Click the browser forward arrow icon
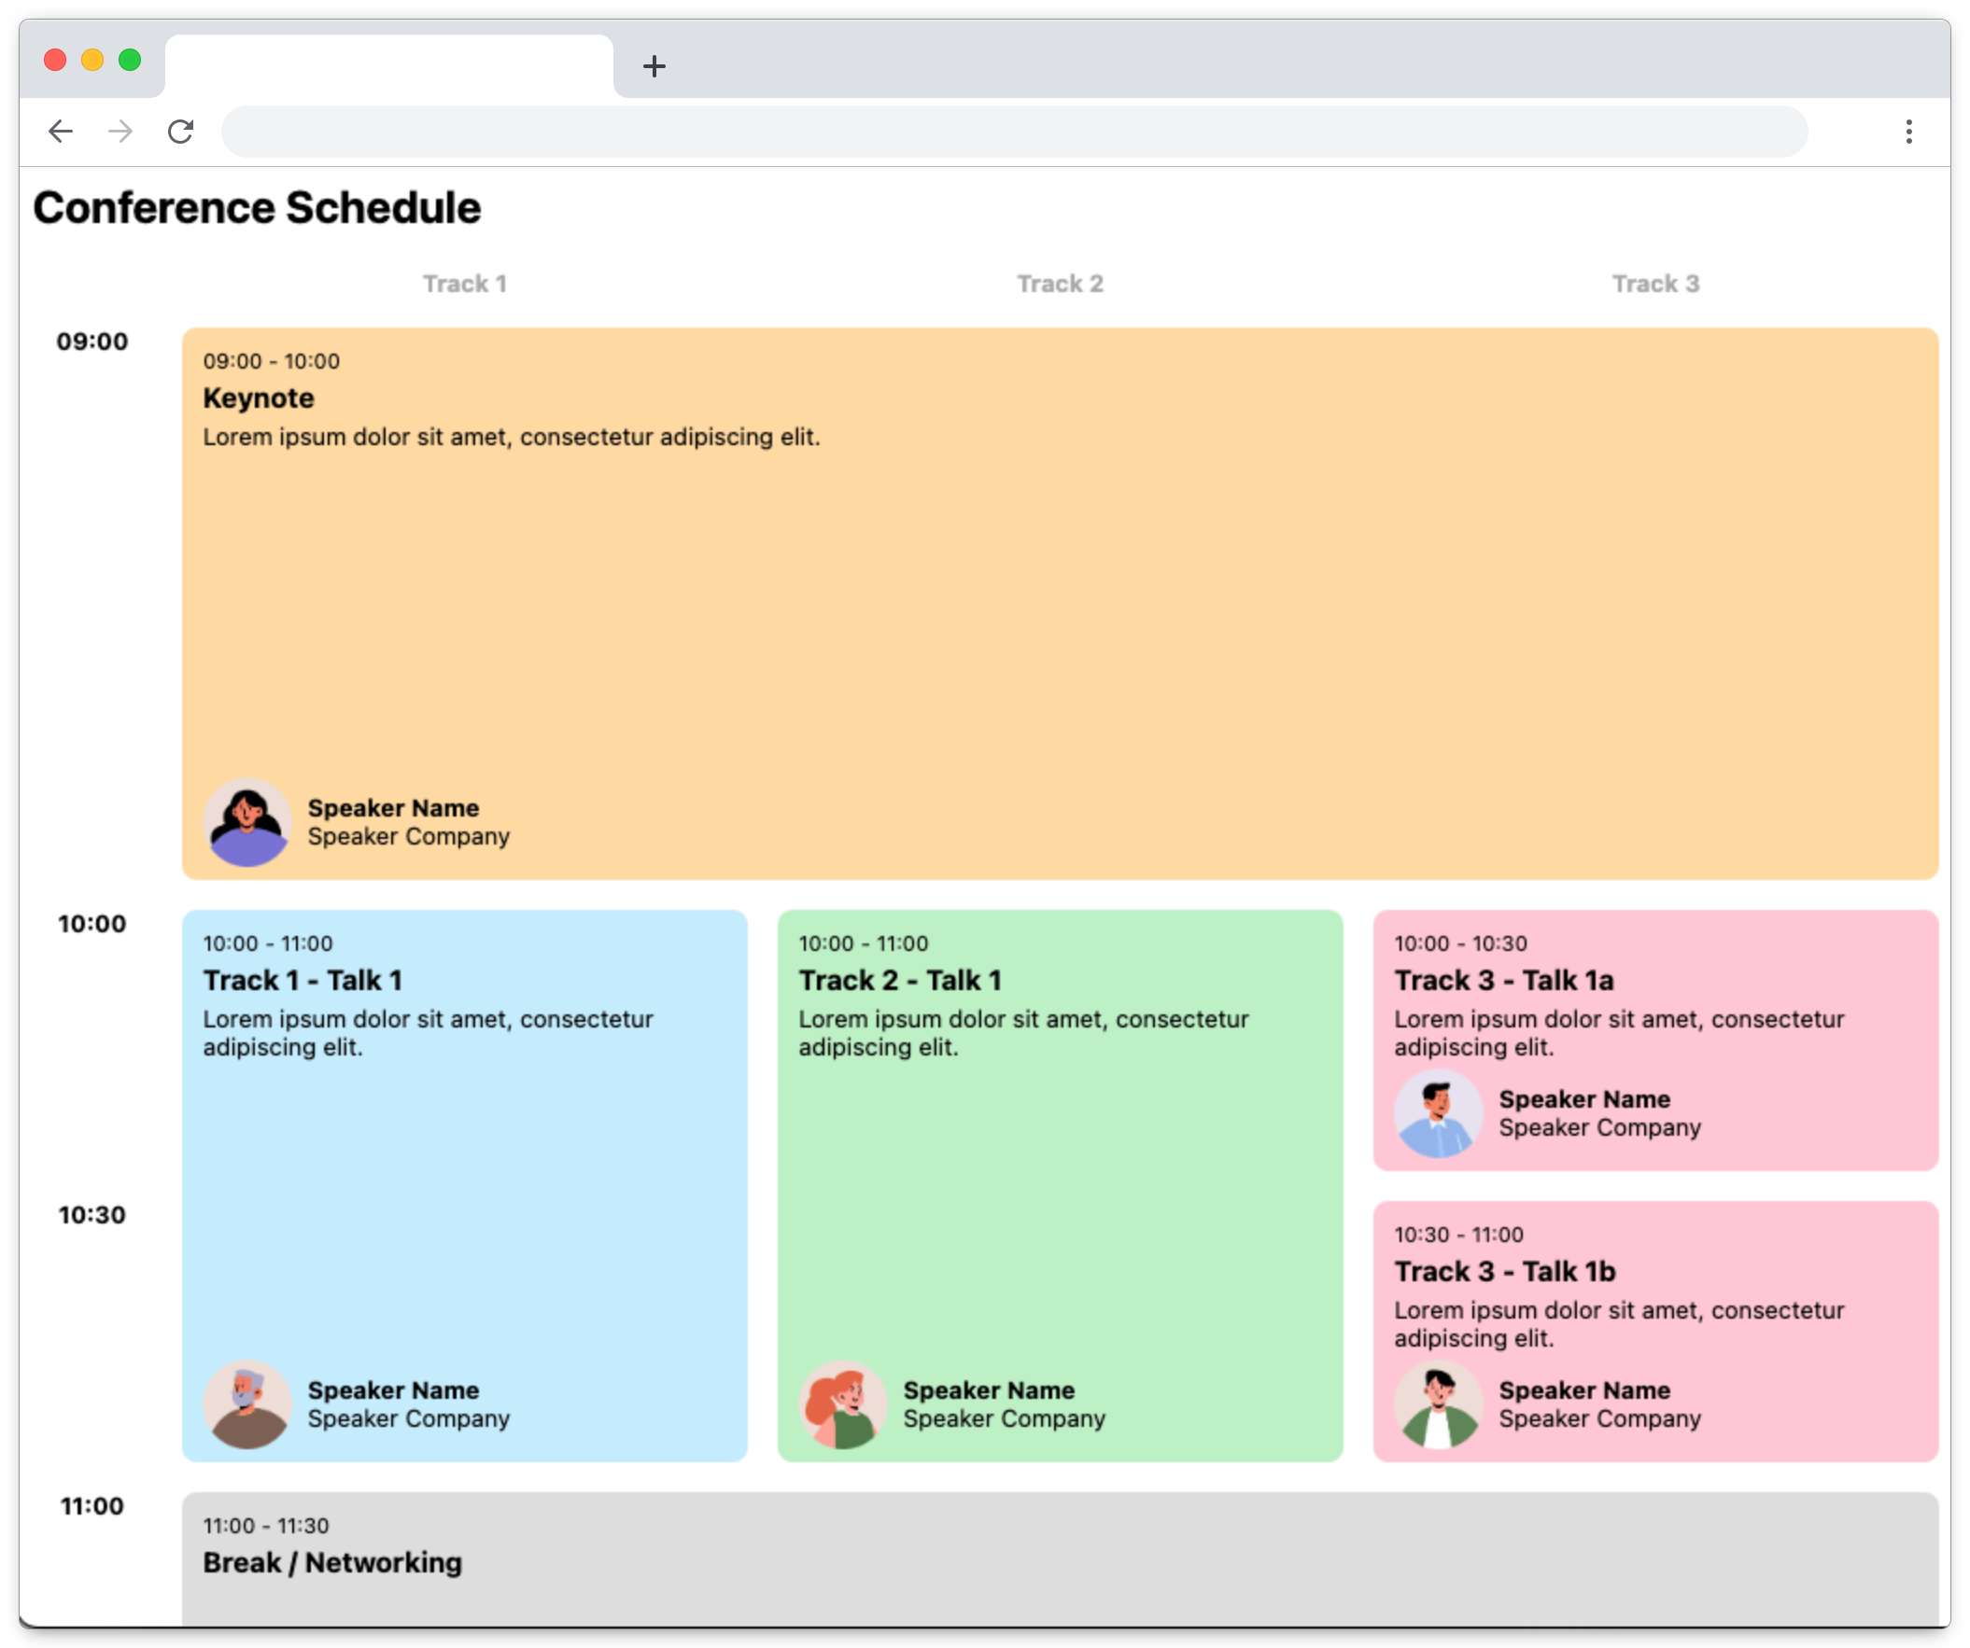This screenshot has height=1648, width=1970. point(121,132)
